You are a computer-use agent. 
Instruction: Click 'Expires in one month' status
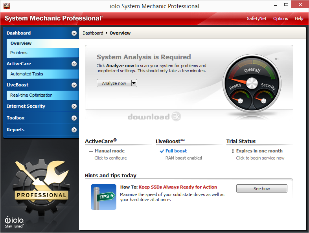click(x=259, y=151)
